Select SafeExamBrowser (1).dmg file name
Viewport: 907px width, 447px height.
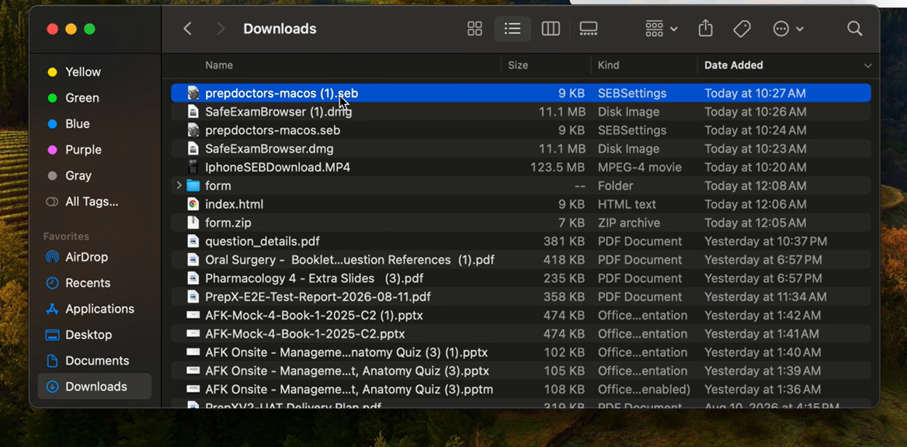[278, 112]
